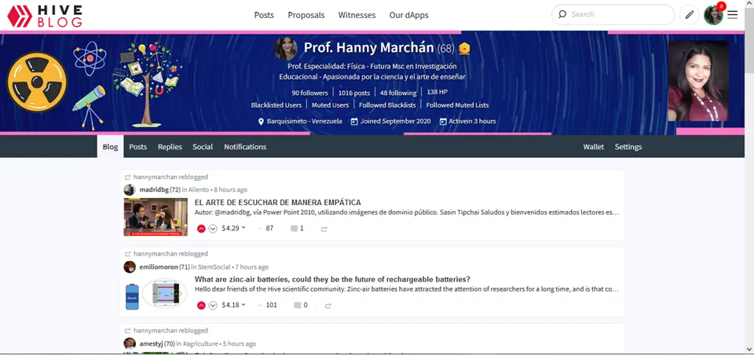
Task: Click emiliomoron's author avatar
Action: coord(130,266)
